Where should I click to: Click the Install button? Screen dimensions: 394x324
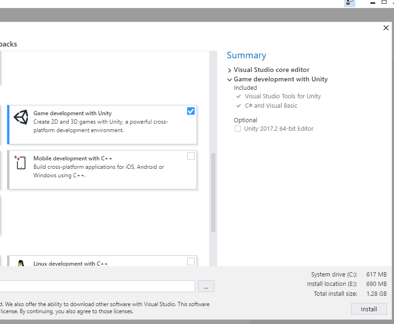[369, 309]
